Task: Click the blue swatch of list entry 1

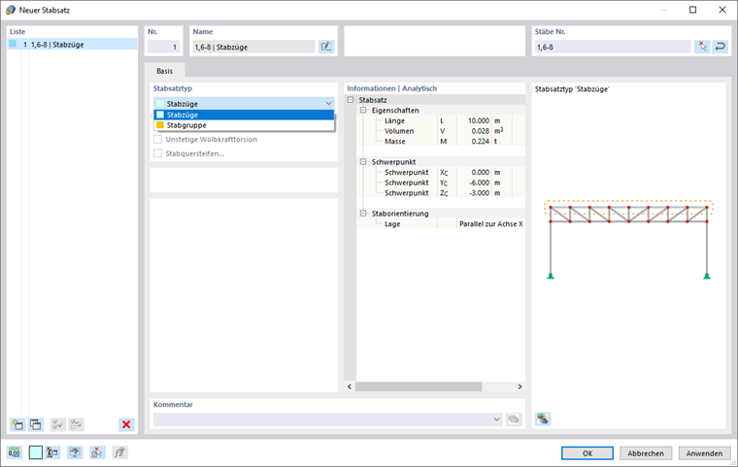Action: [x=13, y=45]
